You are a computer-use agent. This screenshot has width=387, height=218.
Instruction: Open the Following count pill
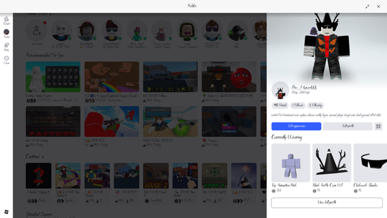316,105
